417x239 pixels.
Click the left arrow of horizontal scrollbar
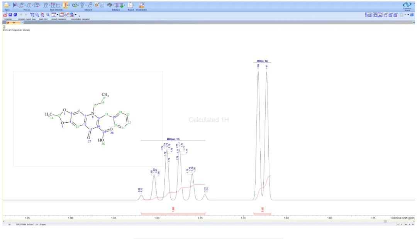pos(4,222)
